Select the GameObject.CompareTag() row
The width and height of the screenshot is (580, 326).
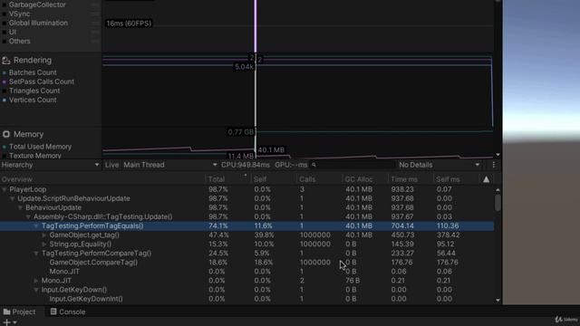coord(247,263)
